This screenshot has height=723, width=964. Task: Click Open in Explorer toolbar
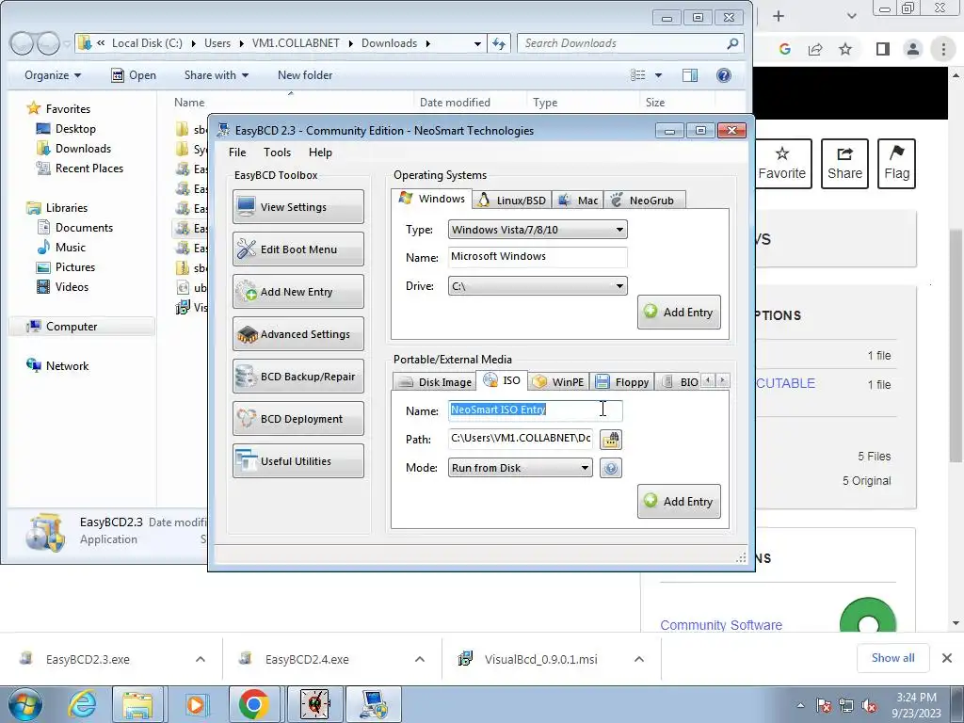coord(134,75)
